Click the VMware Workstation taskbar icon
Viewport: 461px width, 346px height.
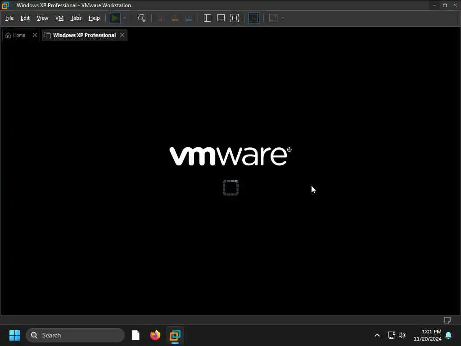coord(175,335)
